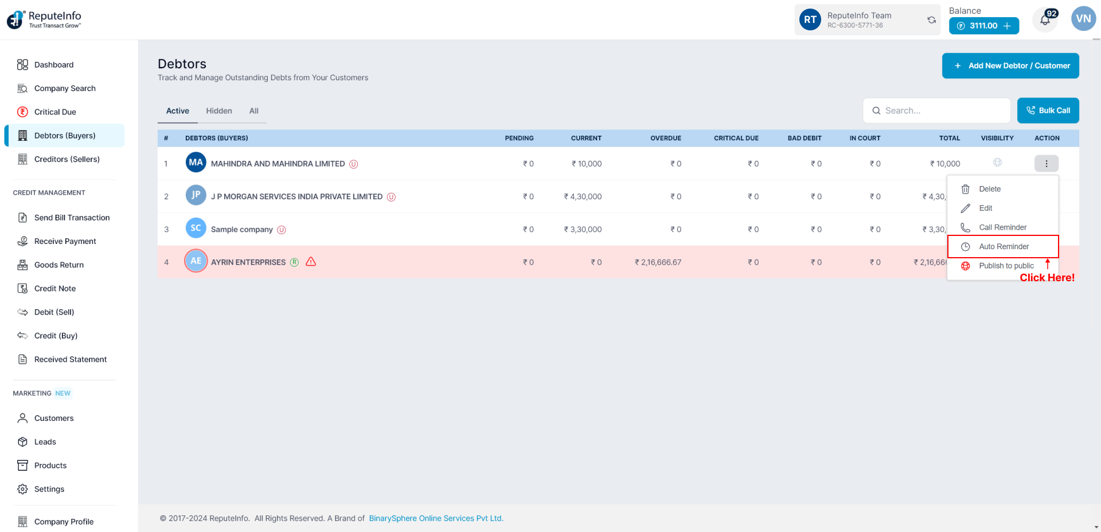Viewport: 1101px width, 532px height.
Task: Open Settings in the sidebar
Action: [x=49, y=489]
